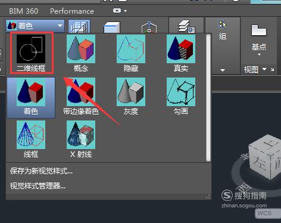Viewport: 281px width, 223px height.
Task: Click 保存为新视觉样式... menu entry
Action: tap(41, 171)
